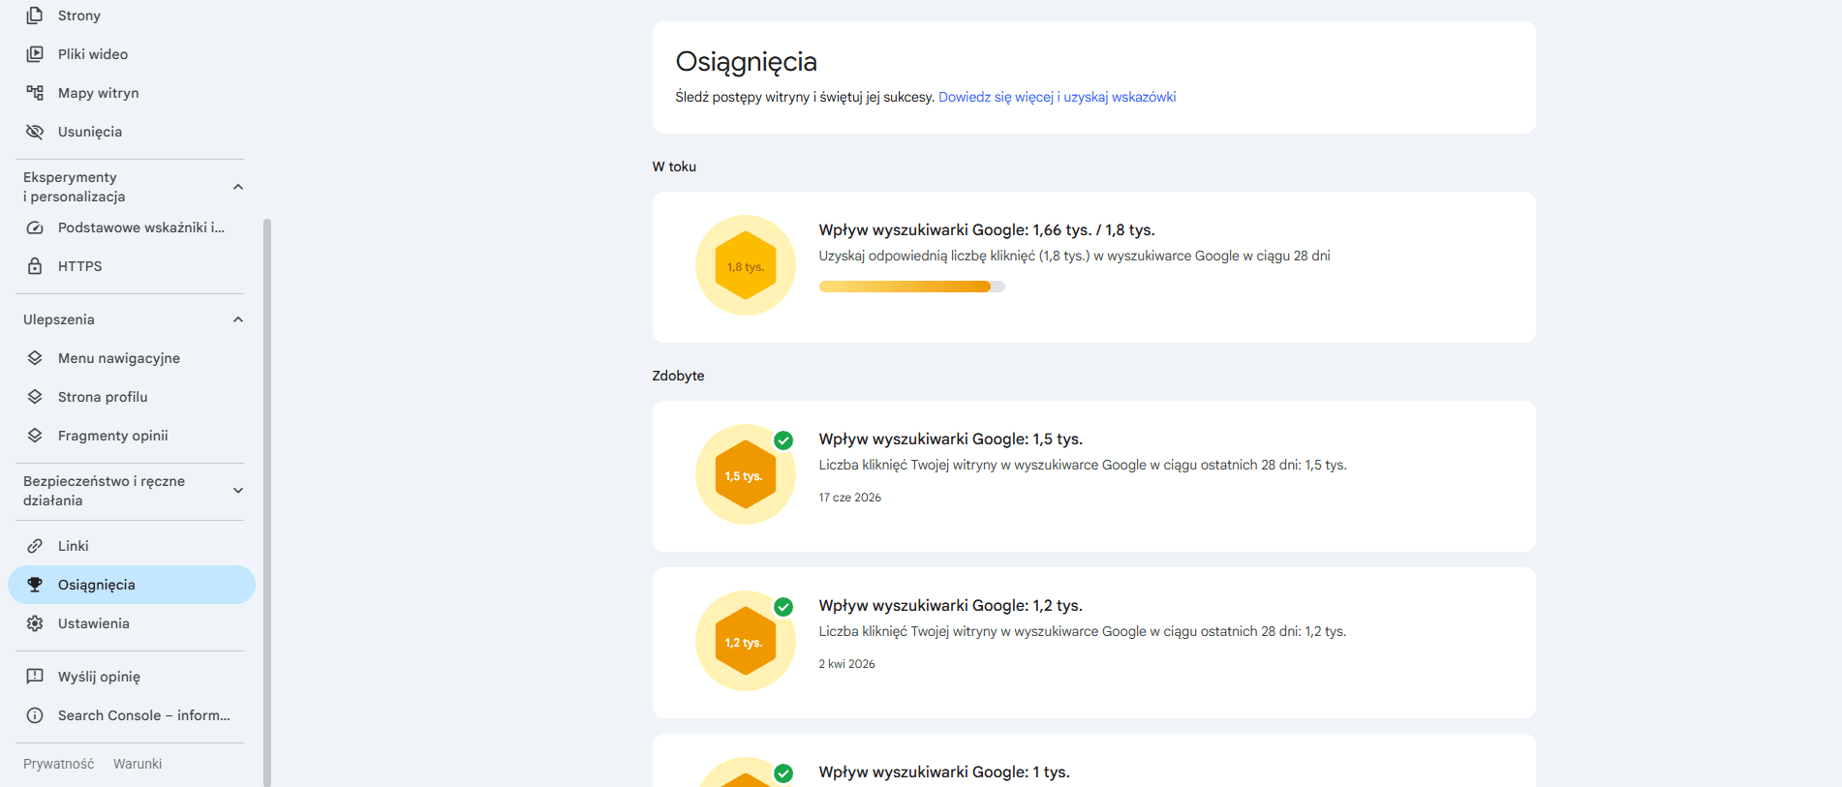Click green checkmark on 1,5 tys. badge
The height and width of the screenshot is (787, 1842).
click(x=783, y=440)
